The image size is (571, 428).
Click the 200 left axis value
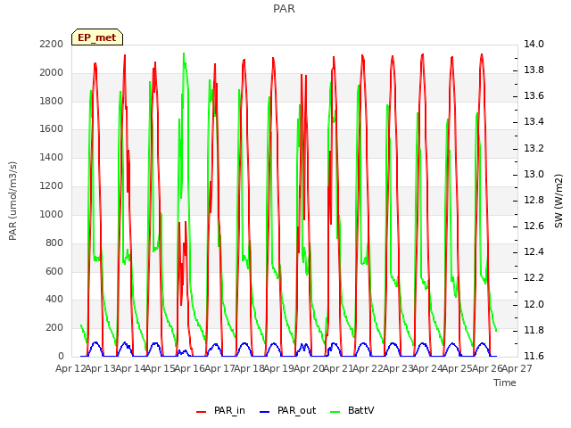(x=54, y=328)
